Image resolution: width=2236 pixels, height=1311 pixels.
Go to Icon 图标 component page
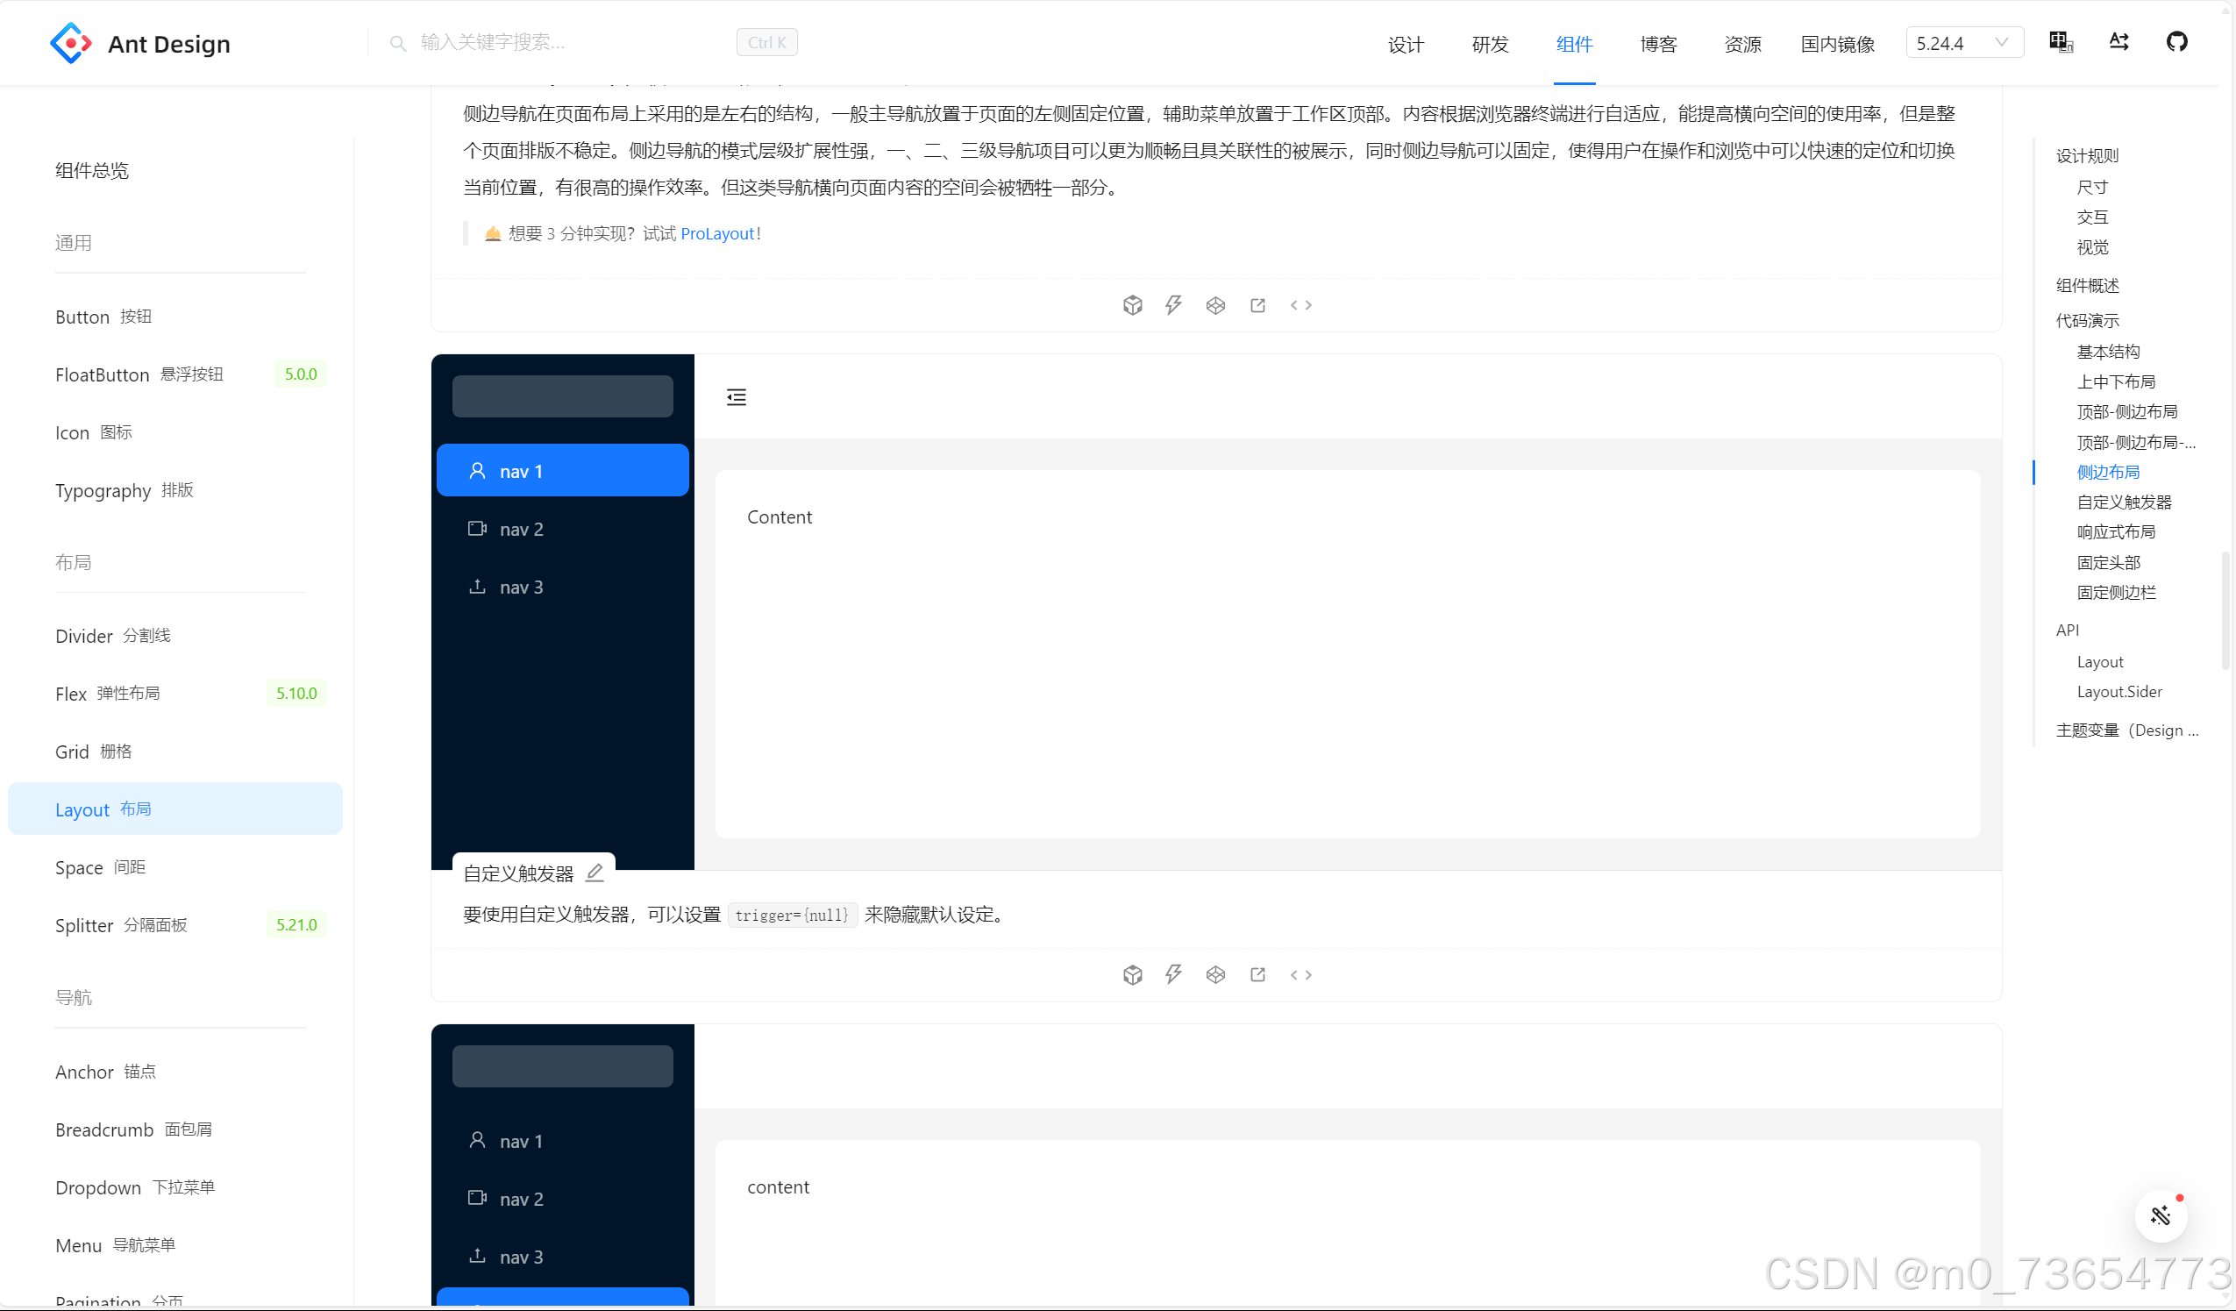click(175, 432)
